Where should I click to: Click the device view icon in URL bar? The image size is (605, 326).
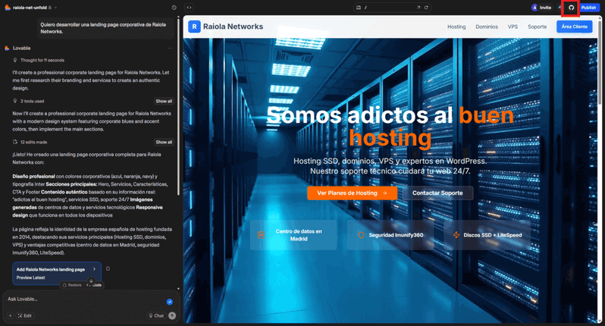[x=359, y=8]
